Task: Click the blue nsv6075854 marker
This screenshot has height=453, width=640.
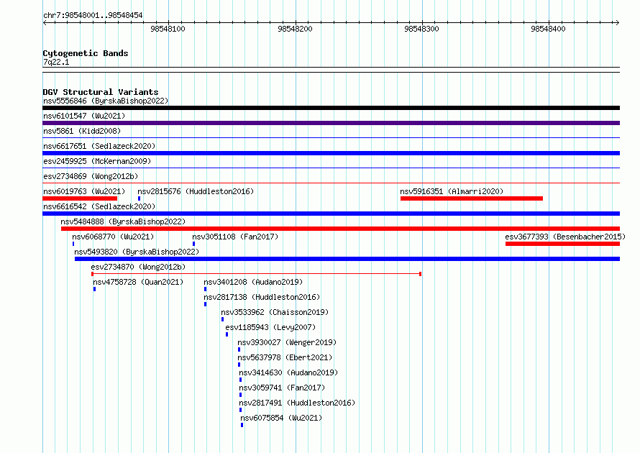Action: pyautogui.click(x=242, y=425)
